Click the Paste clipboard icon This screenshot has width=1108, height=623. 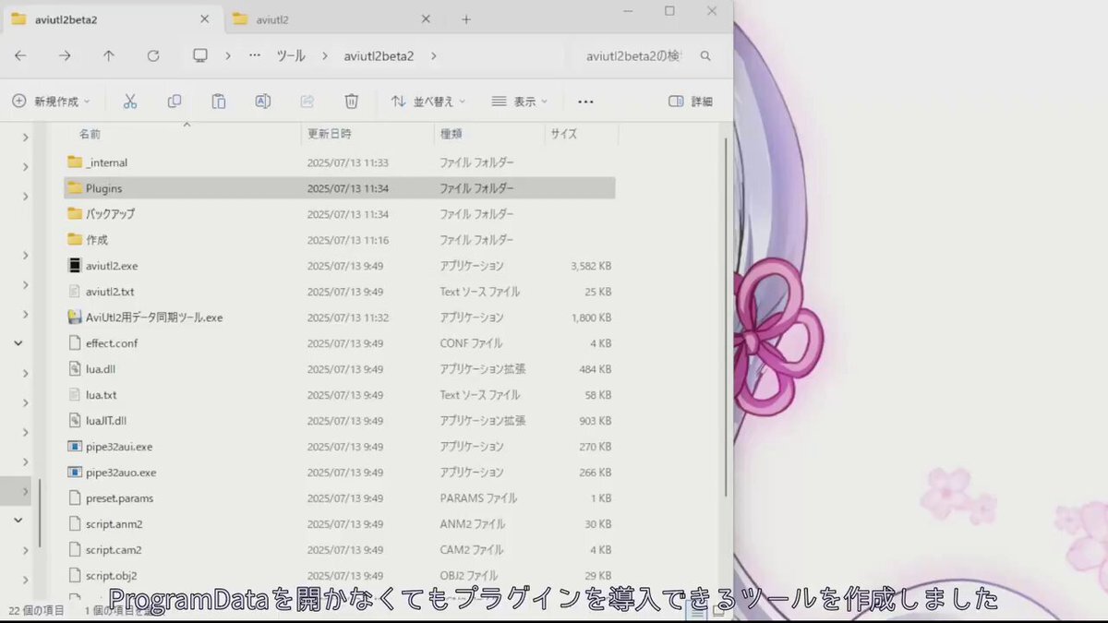[219, 102]
